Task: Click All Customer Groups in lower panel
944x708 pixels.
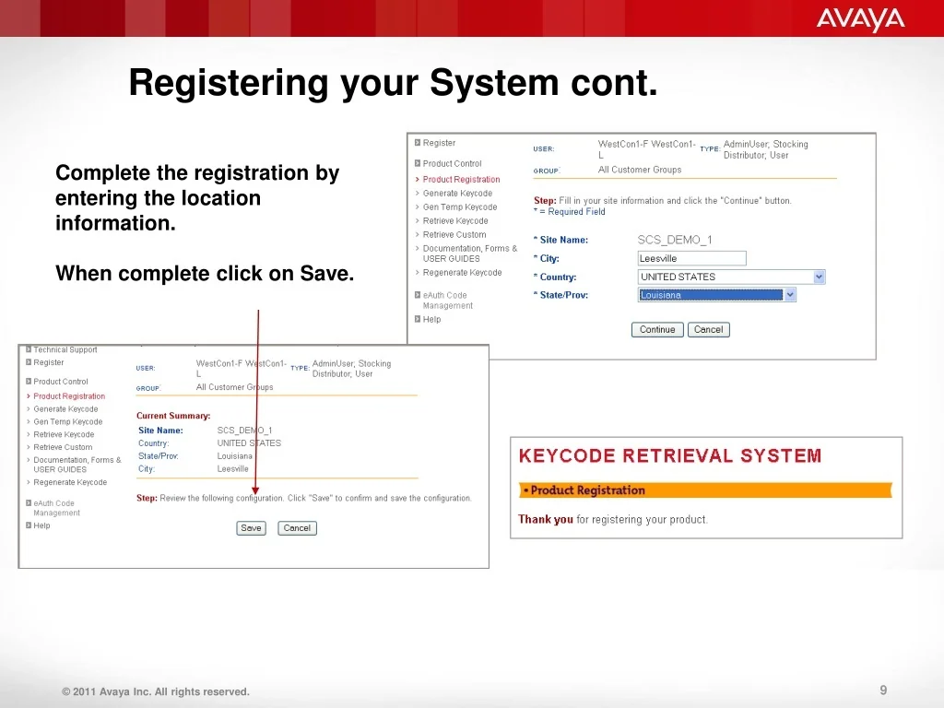Action: (235, 387)
